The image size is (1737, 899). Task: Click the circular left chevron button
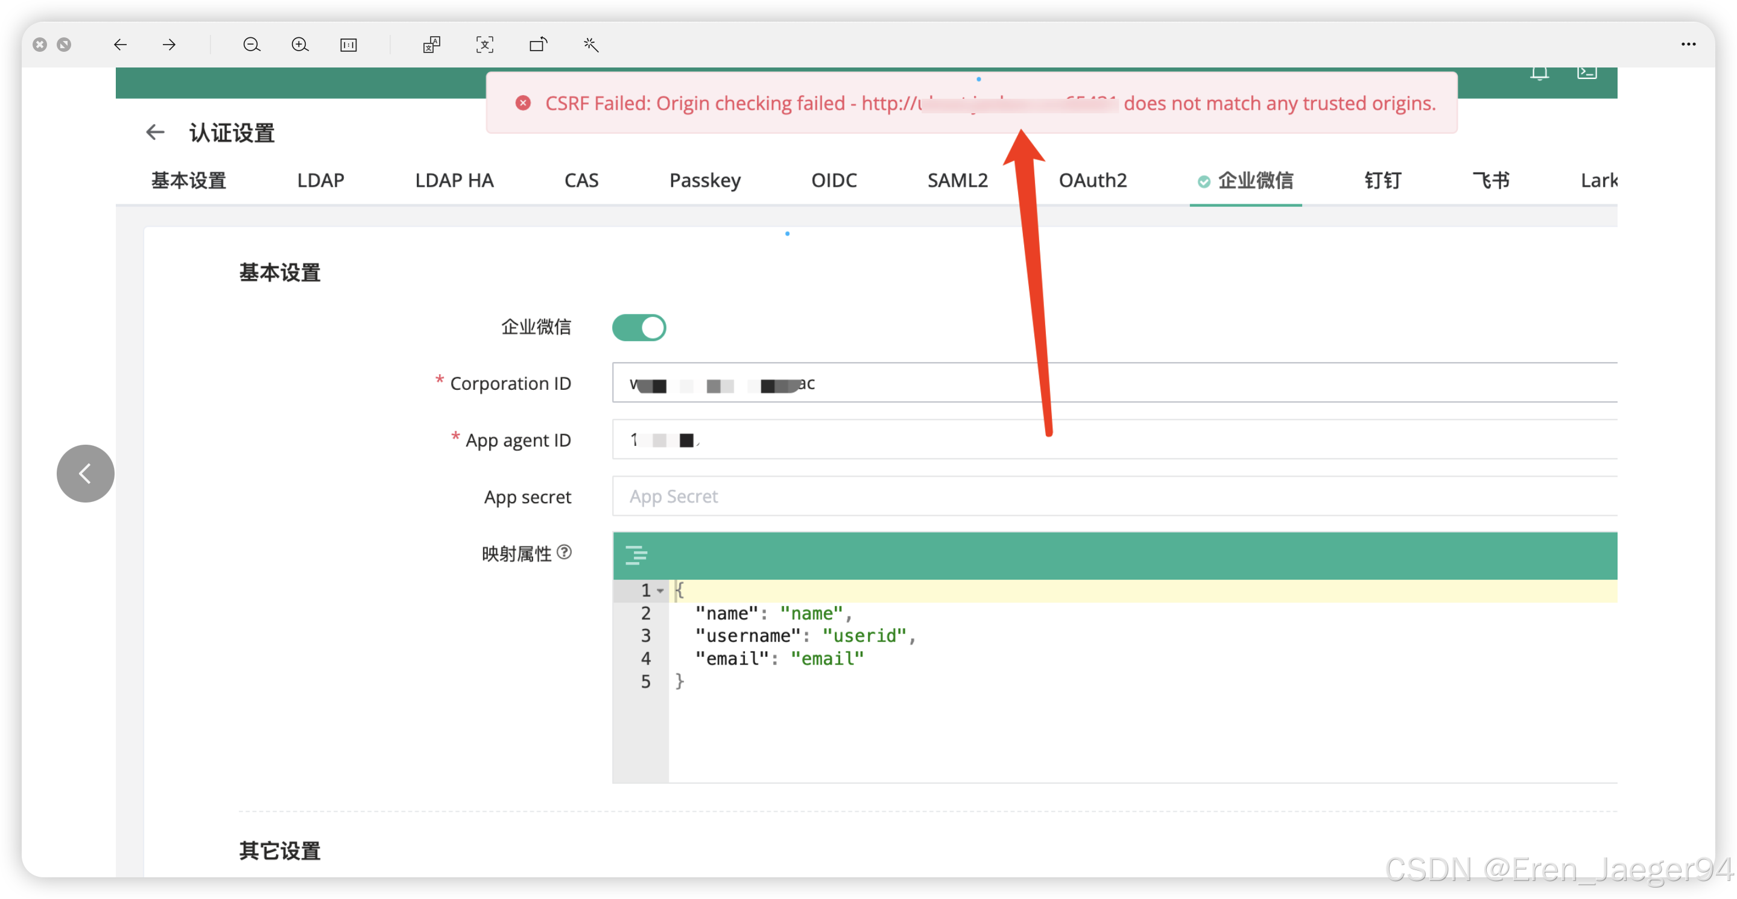pyautogui.click(x=85, y=474)
